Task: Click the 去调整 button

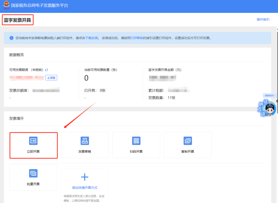Action: pyautogui.click(x=51, y=78)
